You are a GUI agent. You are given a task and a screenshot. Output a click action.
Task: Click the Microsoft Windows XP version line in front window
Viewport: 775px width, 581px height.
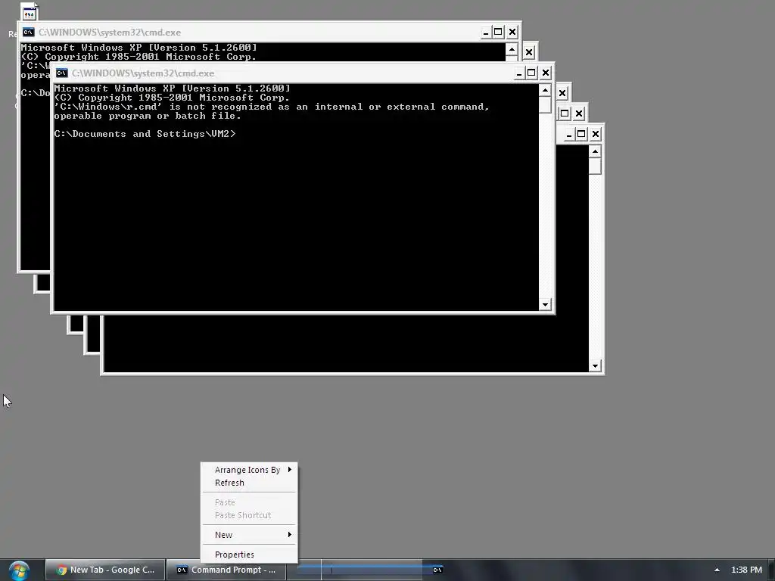pyautogui.click(x=172, y=89)
